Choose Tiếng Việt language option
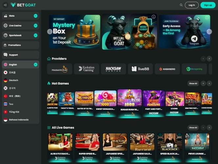Screen dimensions: 218x164 pos(14,112)
